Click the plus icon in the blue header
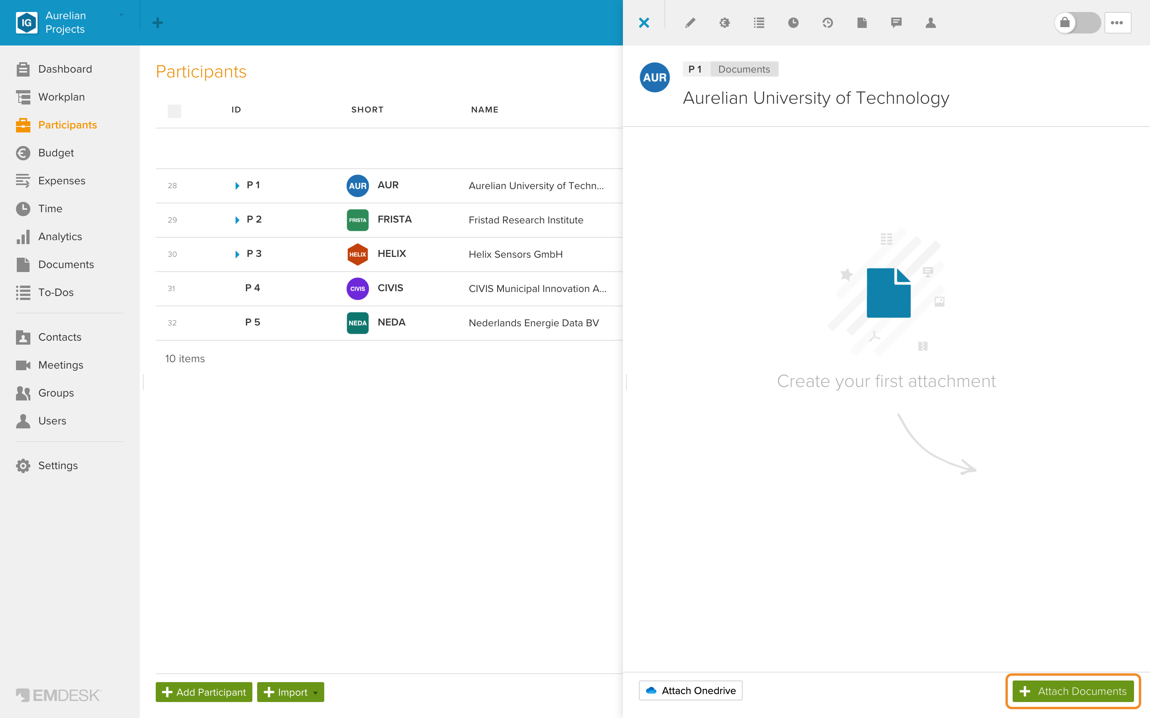The image size is (1150, 718). (x=158, y=23)
